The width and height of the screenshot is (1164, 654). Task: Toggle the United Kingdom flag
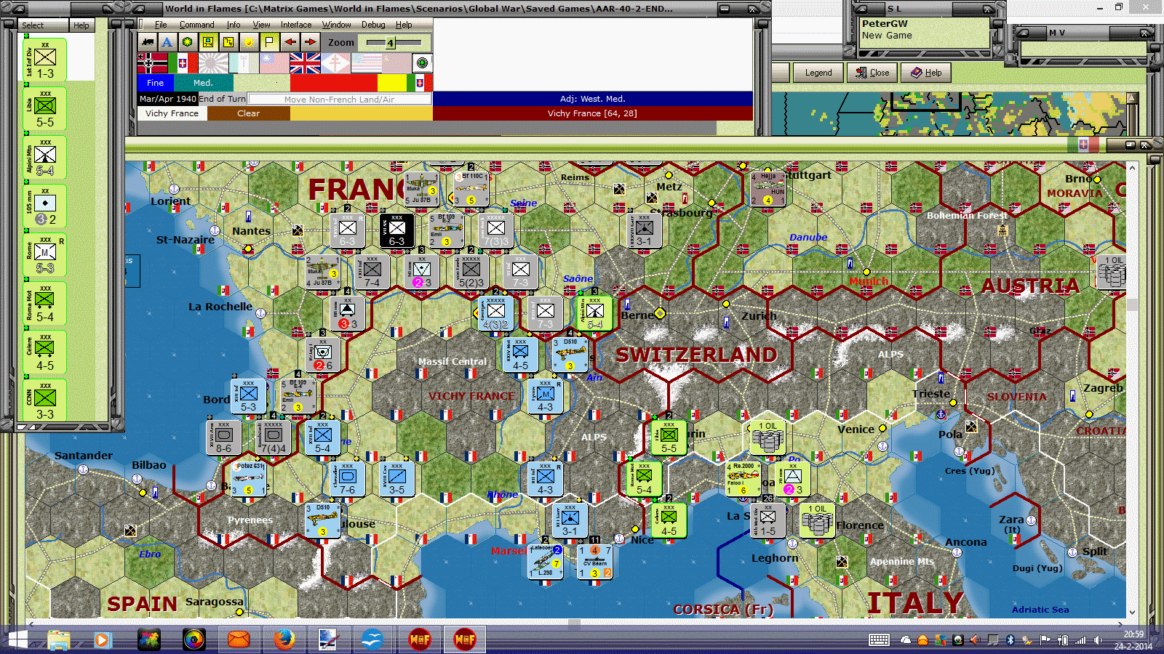[305, 63]
